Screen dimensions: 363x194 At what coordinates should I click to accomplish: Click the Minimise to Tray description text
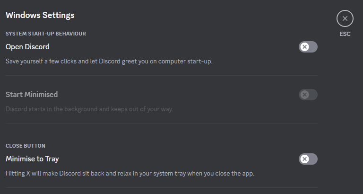pyautogui.click(x=130, y=173)
